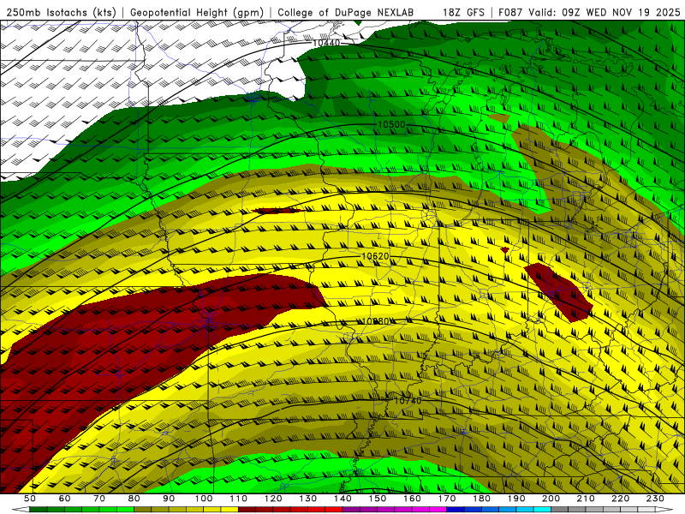This screenshot has width=685, height=514.
Task: Click the 170 value on the color scale
Action: point(447,499)
